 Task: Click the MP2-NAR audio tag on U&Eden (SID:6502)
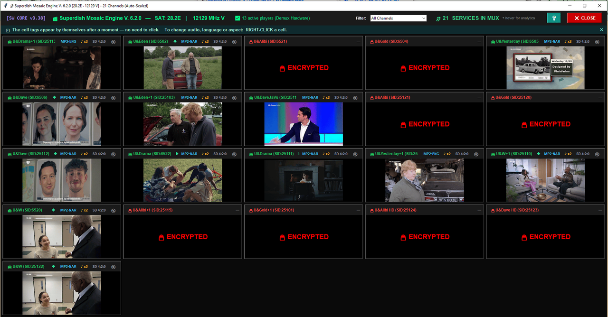coord(189,42)
